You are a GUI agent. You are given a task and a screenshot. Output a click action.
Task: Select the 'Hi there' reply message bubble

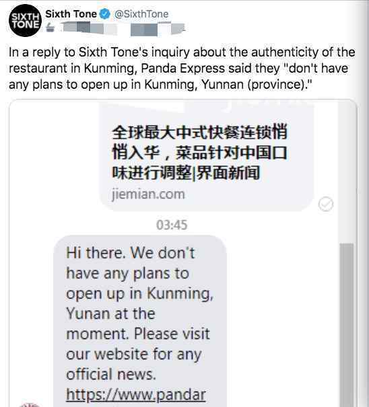click(140, 321)
